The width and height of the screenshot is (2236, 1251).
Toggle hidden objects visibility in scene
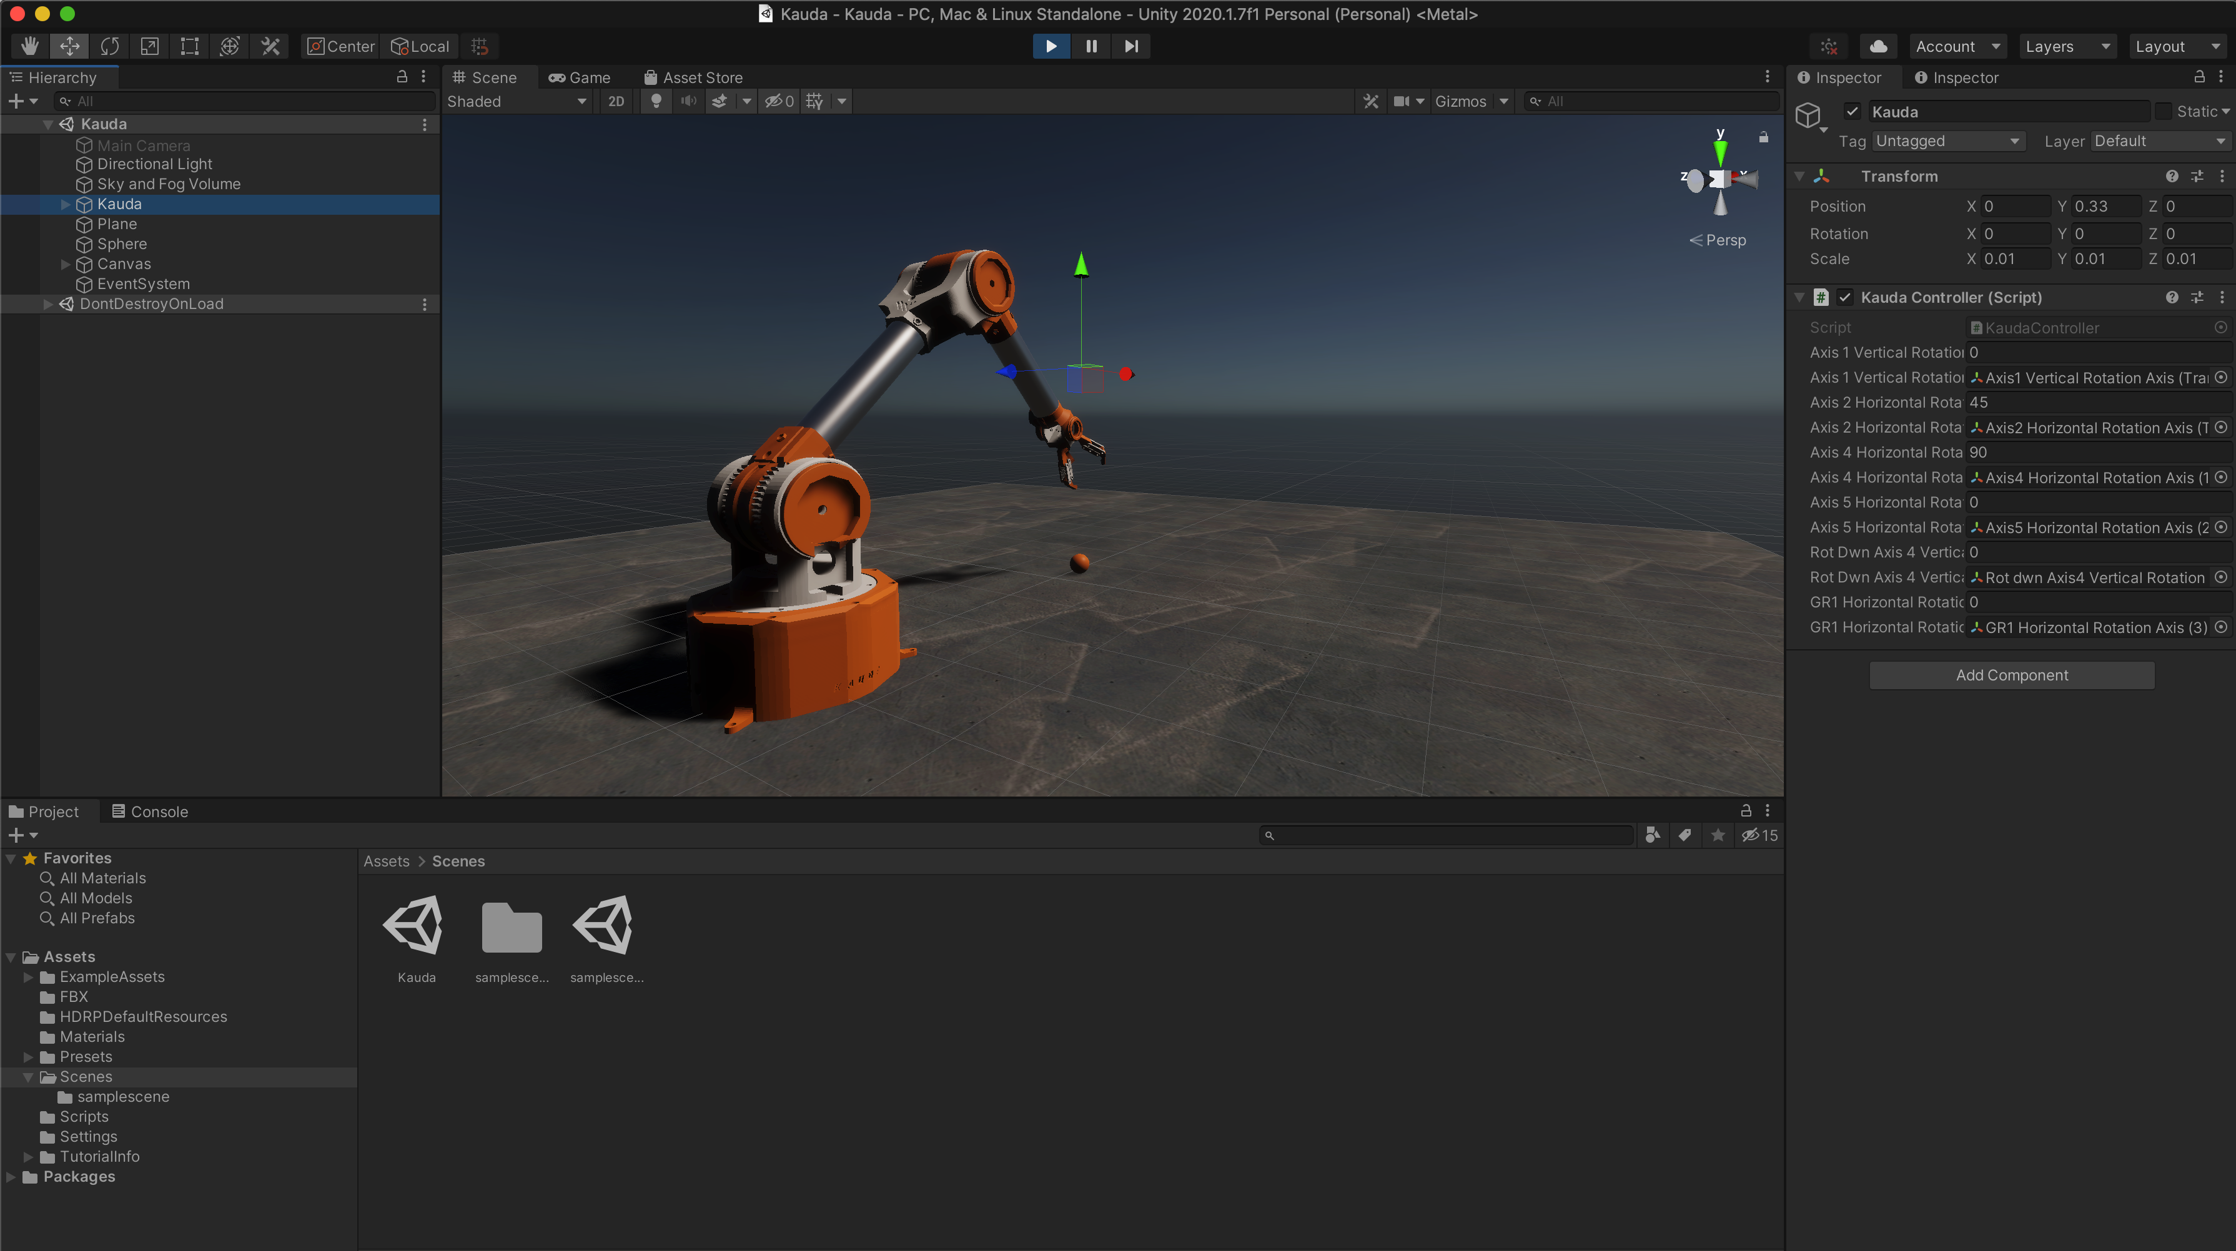click(x=779, y=102)
